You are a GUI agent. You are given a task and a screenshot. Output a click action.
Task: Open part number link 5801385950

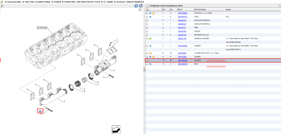click(182, 13)
